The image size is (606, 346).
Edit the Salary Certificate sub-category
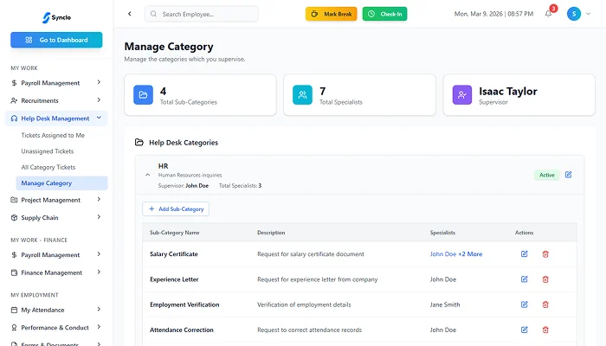[524, 253]
